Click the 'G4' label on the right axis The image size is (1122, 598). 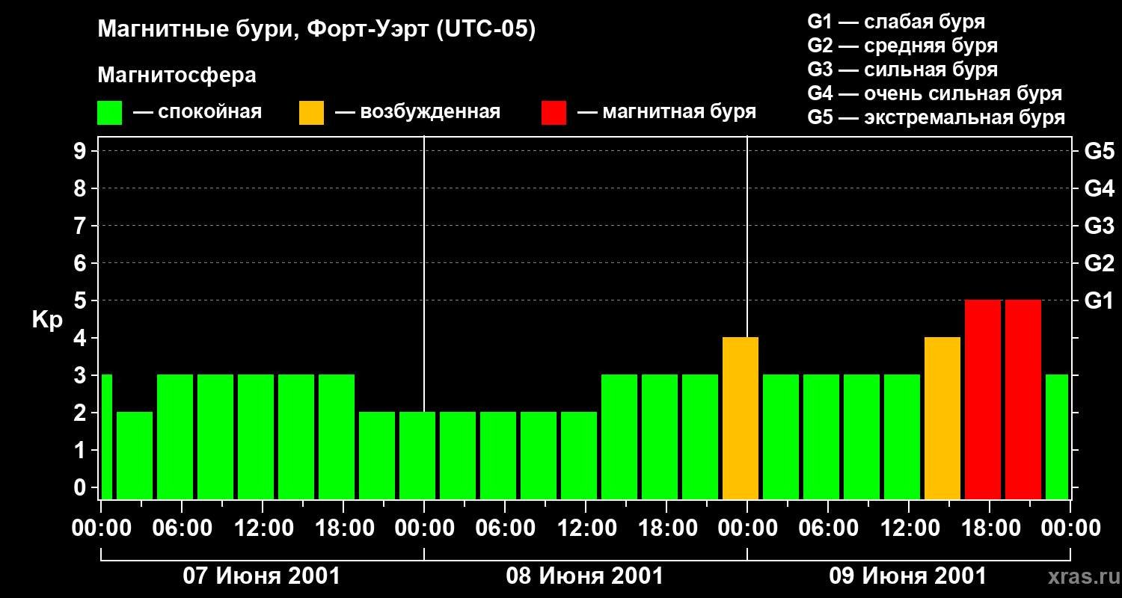(x=1100, y=188)
